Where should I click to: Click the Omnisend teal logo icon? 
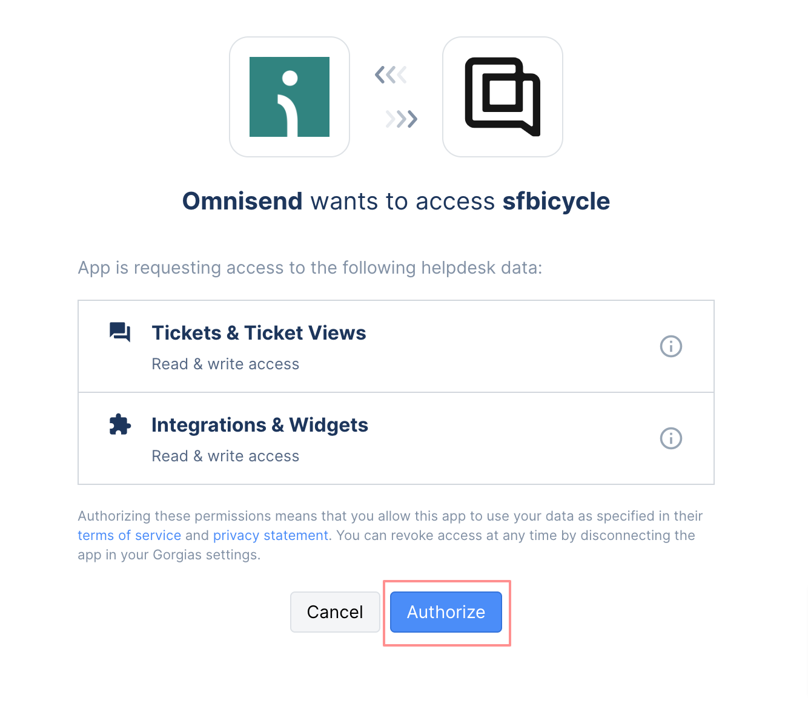[x=290, y=97]
